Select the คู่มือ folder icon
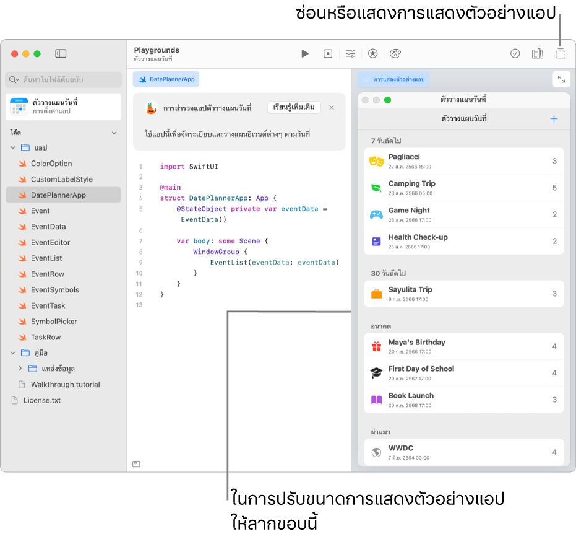 (x=25, y=353)
